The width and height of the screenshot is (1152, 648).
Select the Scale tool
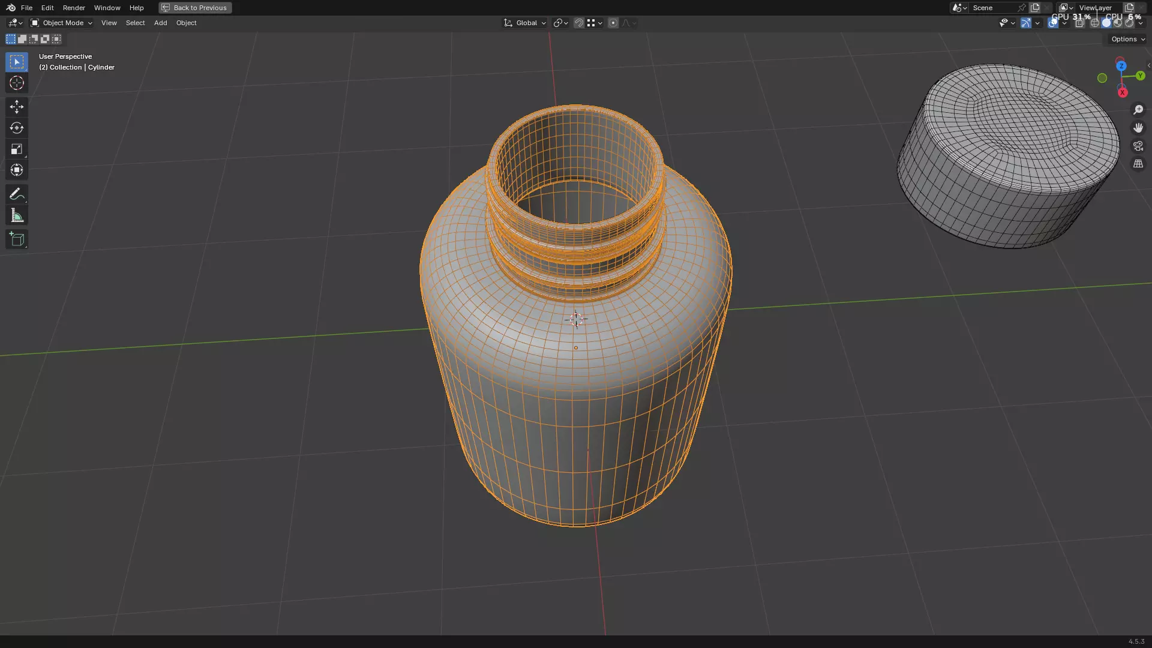[x=17, y=149]
